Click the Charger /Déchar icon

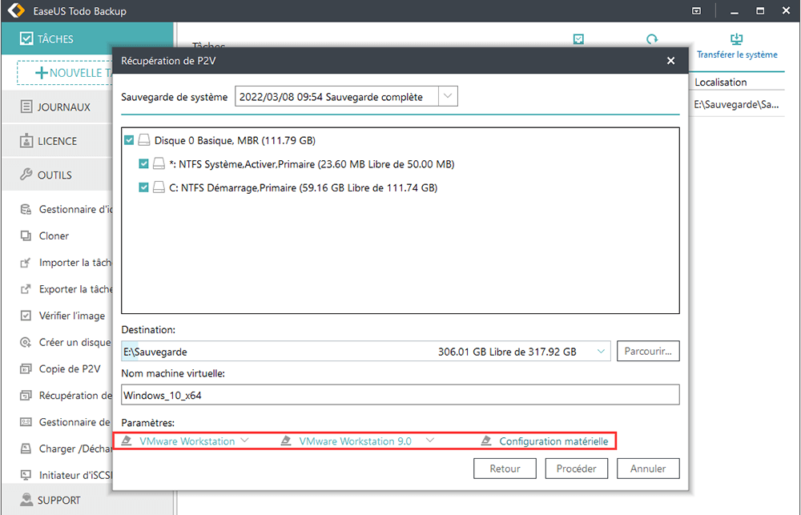[26, 449]
